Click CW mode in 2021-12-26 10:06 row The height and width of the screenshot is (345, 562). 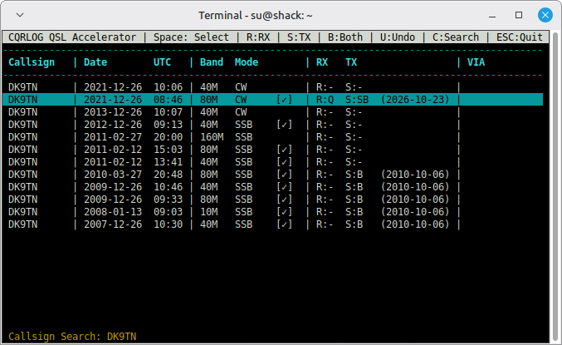241,87
